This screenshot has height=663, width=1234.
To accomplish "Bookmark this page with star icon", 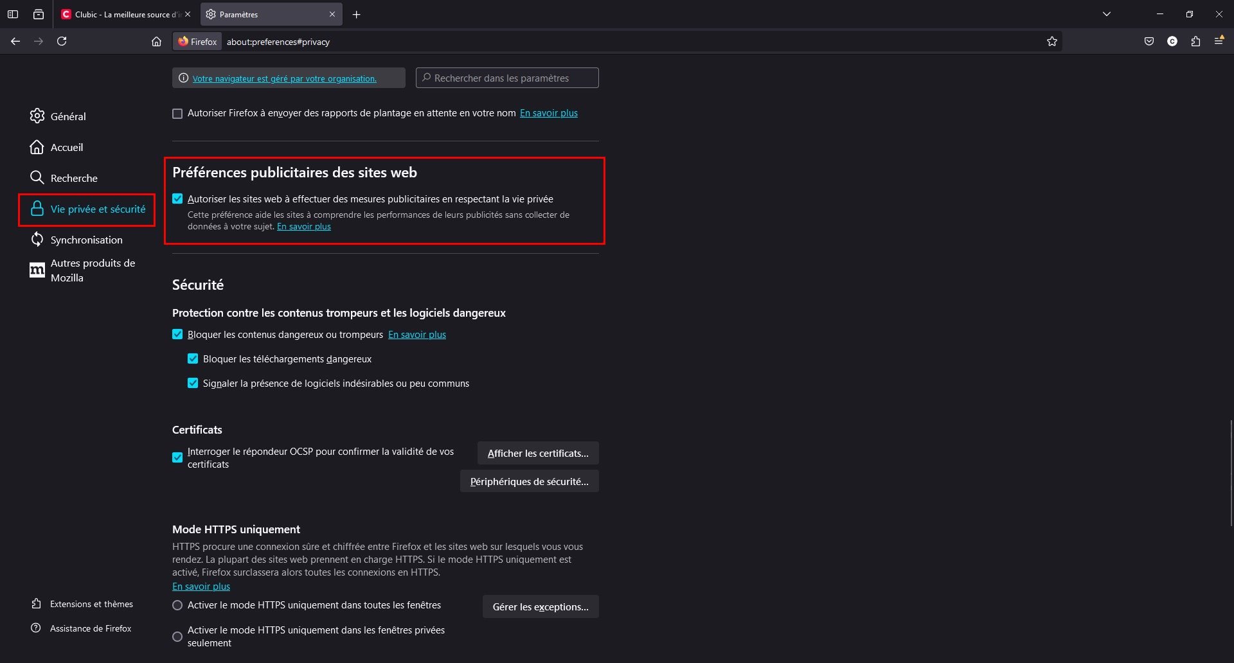I will [1051, 41].
